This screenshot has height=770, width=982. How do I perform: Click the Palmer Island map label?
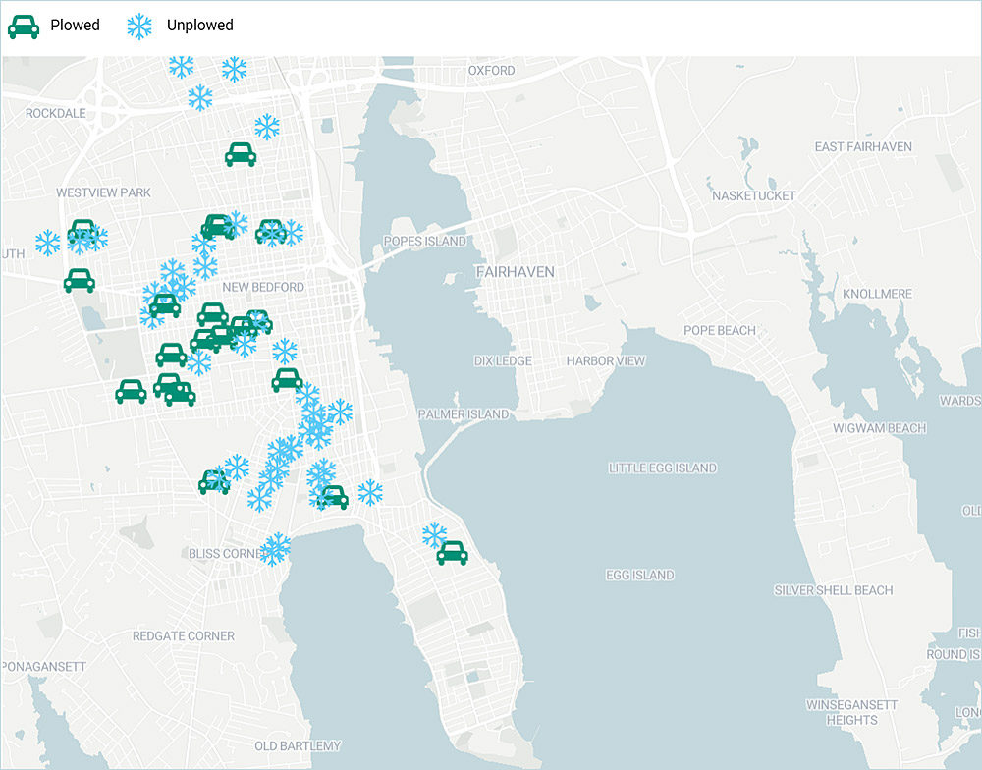click(x=464, y=414)
